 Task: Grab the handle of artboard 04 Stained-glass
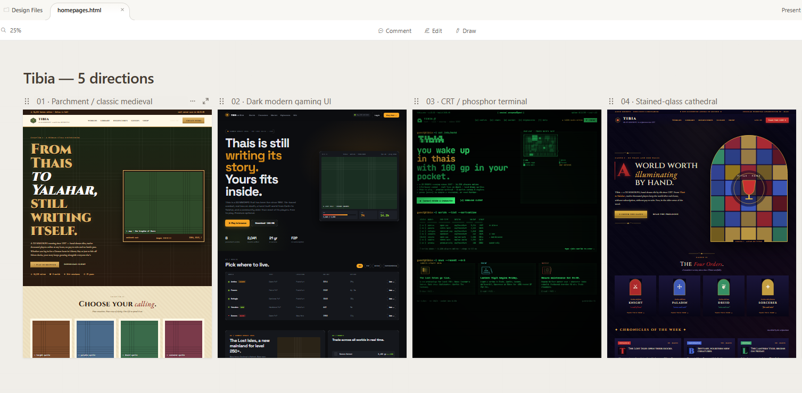(x=611, y=101)
